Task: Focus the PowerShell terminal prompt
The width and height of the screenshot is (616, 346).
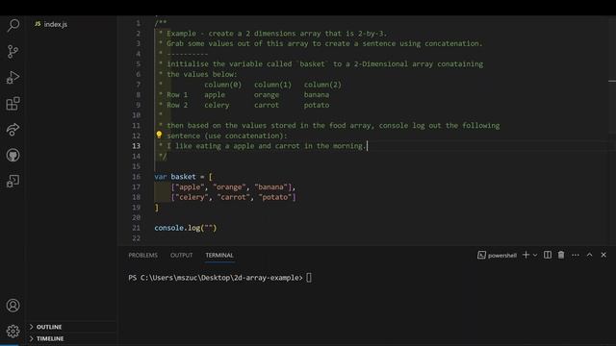Action: click(x=220, y=278)
